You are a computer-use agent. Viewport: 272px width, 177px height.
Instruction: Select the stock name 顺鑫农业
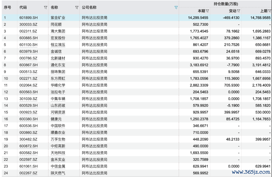58,133
